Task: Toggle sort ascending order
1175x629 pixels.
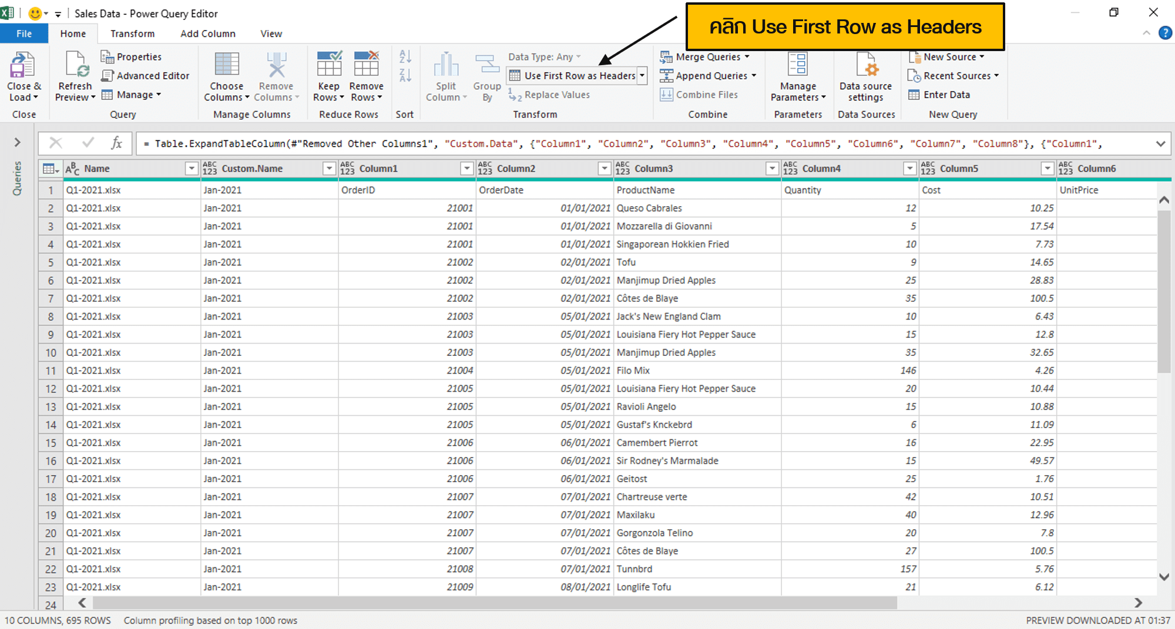Action: pos(404,56)
